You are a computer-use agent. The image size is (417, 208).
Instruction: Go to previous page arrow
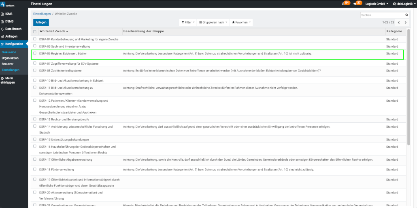coord(399,23)
